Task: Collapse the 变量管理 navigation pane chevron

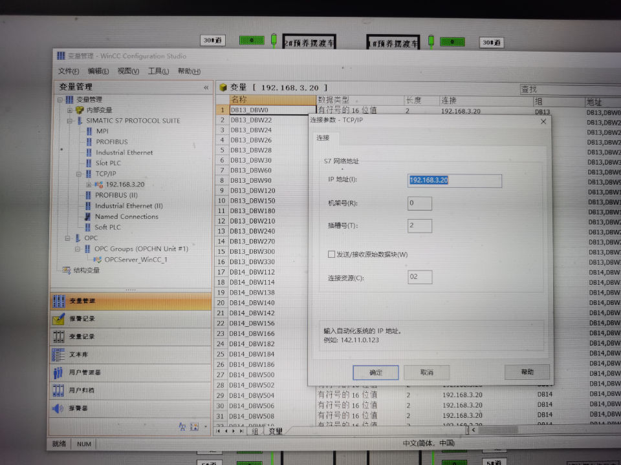Action: tap(206, 87)
